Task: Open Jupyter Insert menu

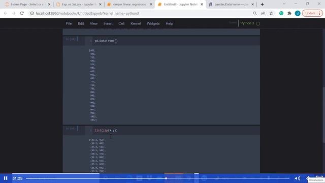Action: tap(108, 24)
